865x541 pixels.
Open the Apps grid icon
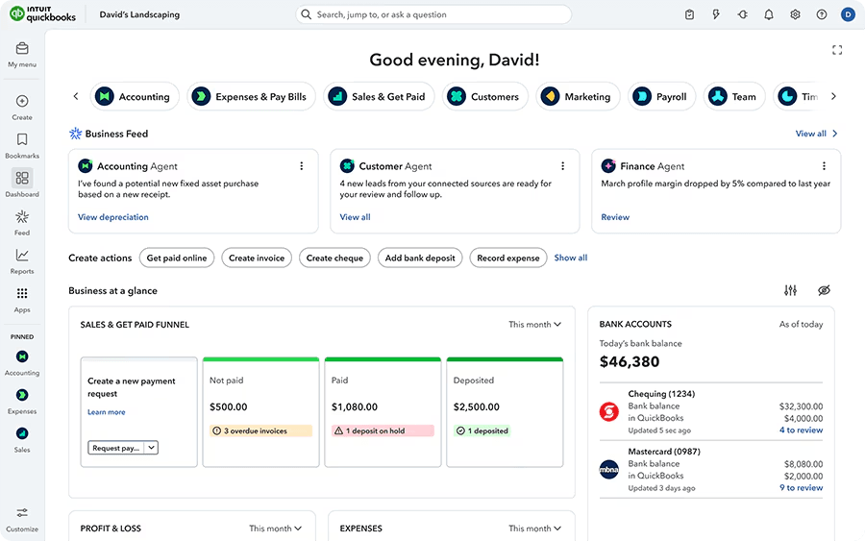tap(22, 294)
